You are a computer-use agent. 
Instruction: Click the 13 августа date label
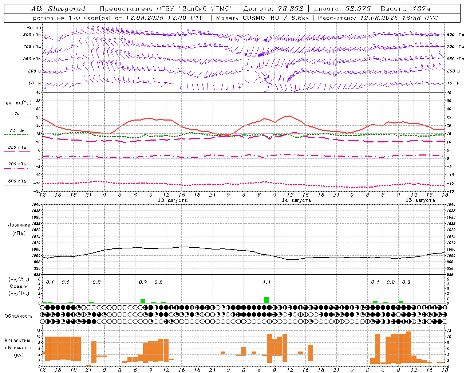173,200
